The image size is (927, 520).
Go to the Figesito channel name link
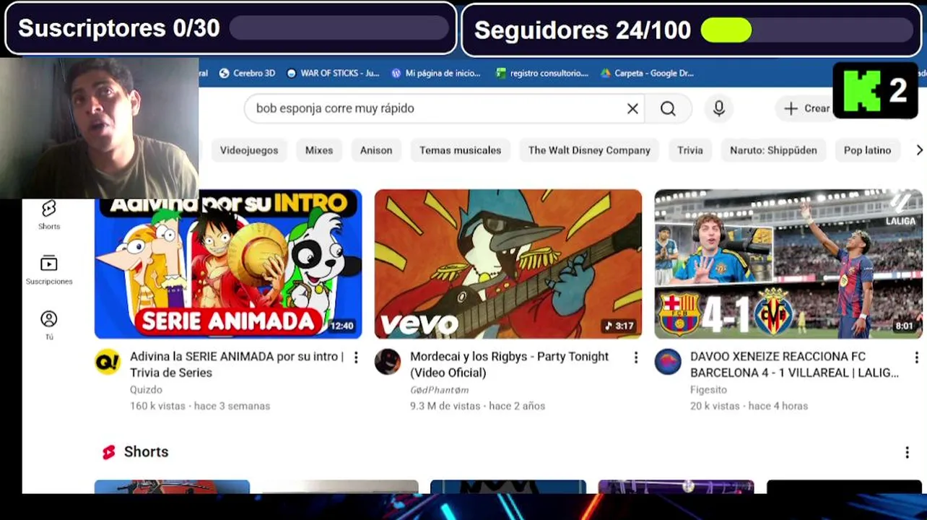point(708,390)
